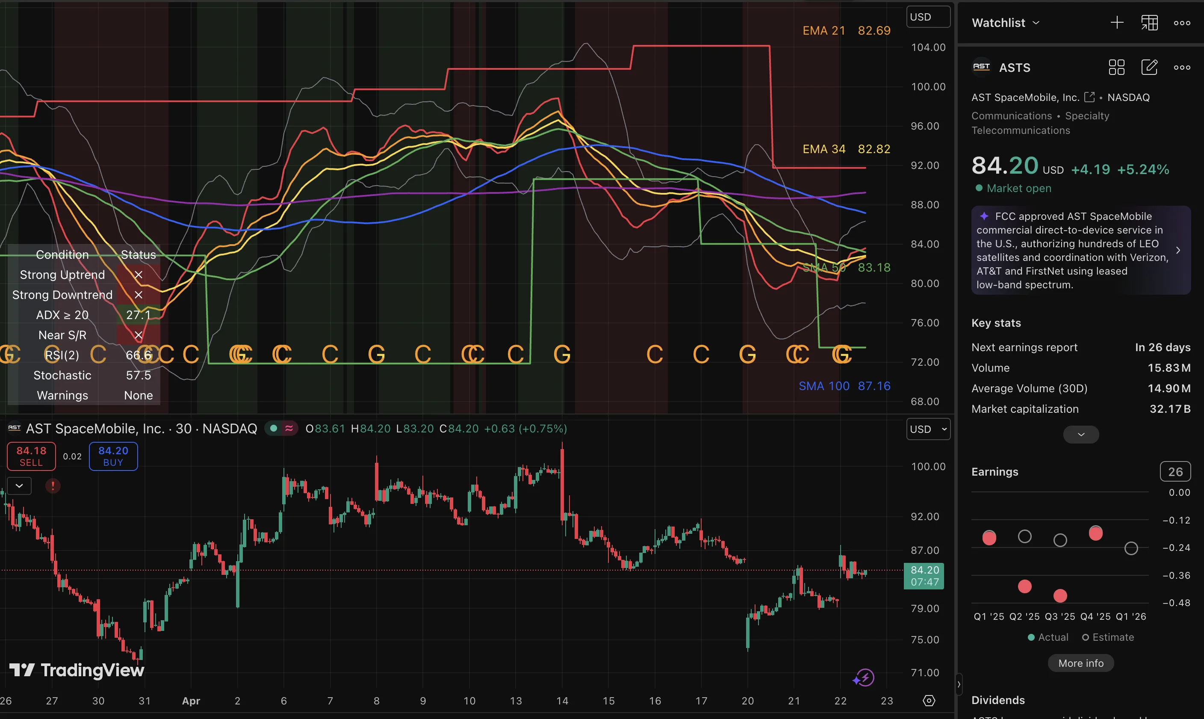Click the Actual legend item in Earnings
This screenshot has height=719, width=1204.
point(1048,637)
